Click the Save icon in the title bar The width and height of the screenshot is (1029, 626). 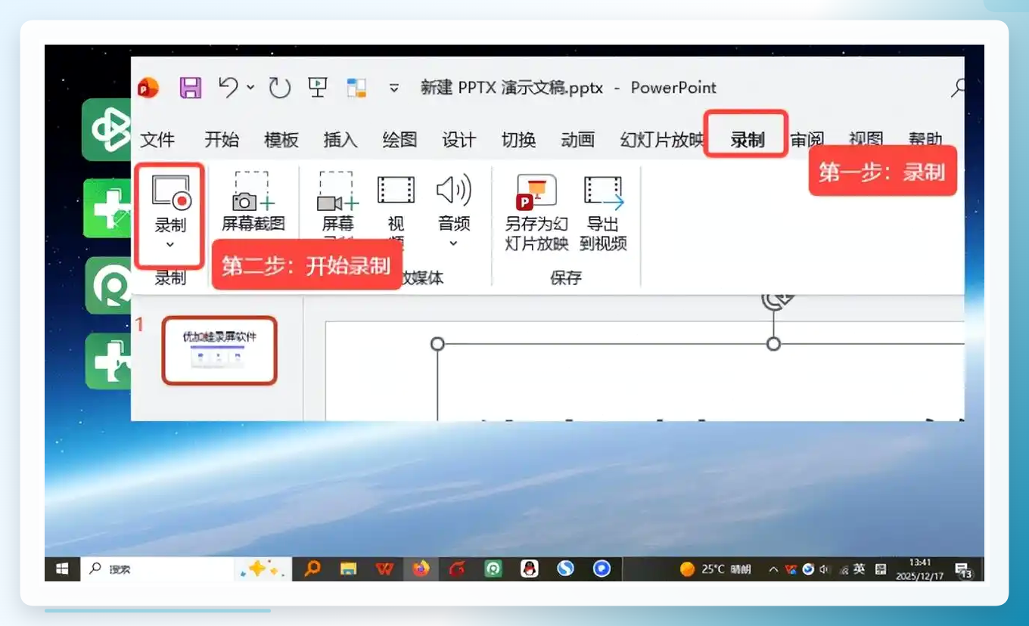tap(191, 88)
